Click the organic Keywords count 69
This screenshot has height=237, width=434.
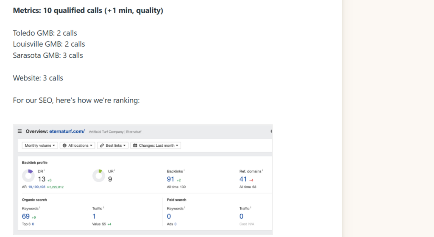coord(26,217)
